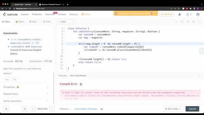Reset code to default icon
The width and height of the screenshot is (204, 115).
(188, 22)
